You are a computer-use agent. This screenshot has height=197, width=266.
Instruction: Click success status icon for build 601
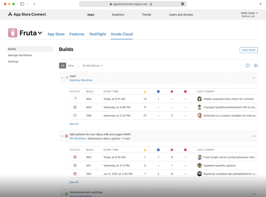(75, 165)
